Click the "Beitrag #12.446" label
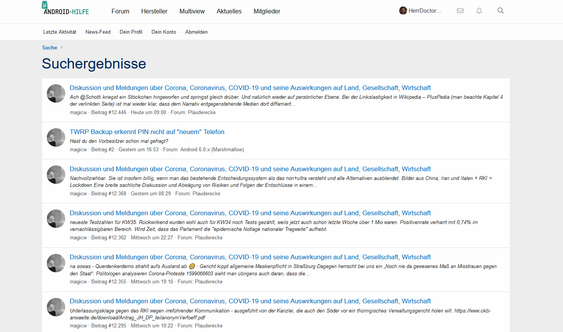Image resolution: width=563 pixels, height=332 pixels. (109, 113)
